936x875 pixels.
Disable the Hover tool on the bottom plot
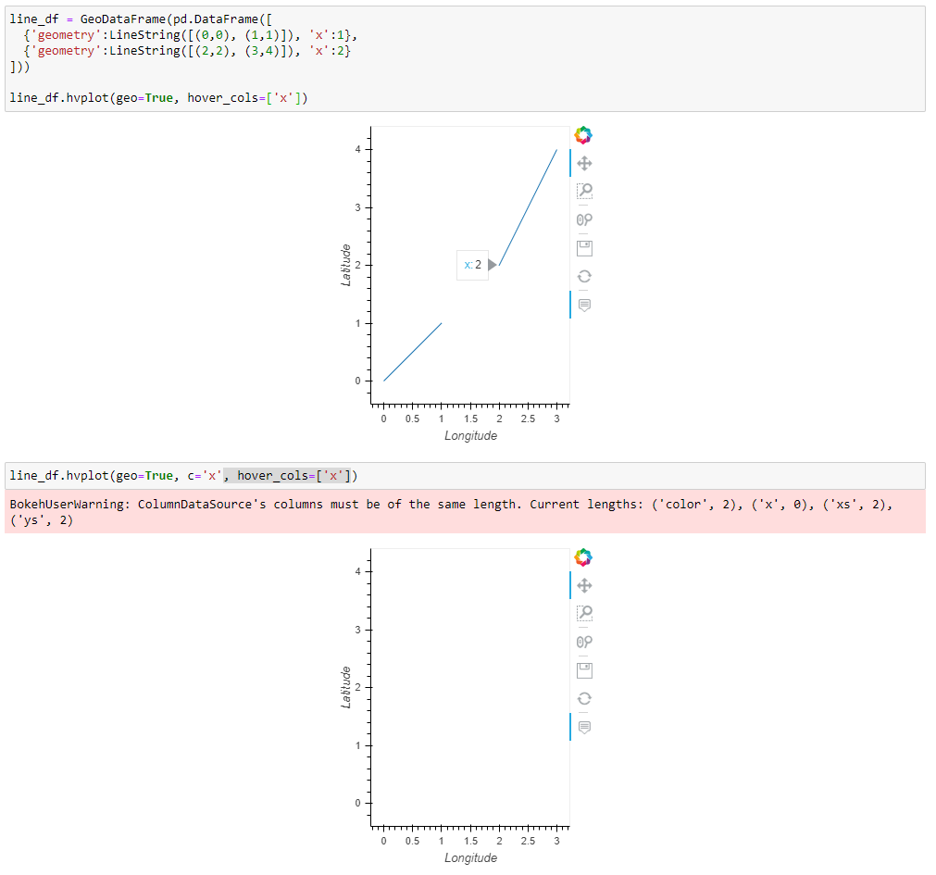click(583, 726)
